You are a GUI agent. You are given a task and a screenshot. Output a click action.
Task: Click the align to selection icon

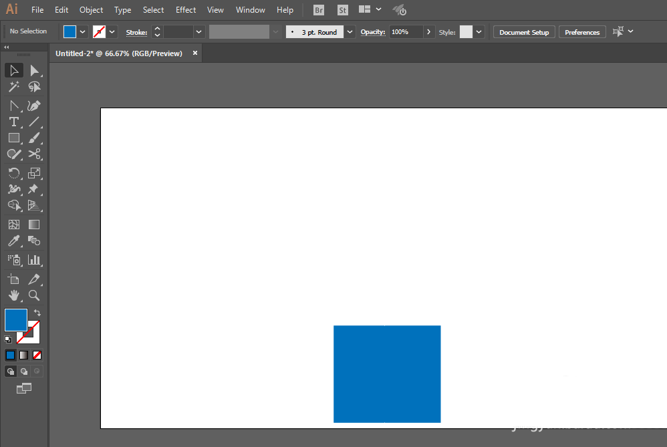618,31
